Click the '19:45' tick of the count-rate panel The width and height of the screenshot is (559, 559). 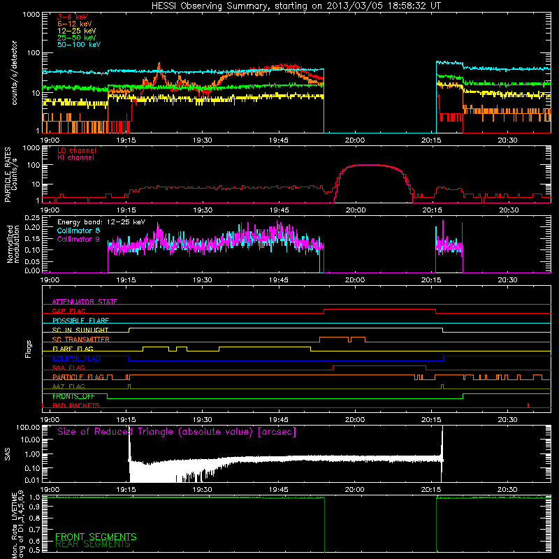(279, 140)
